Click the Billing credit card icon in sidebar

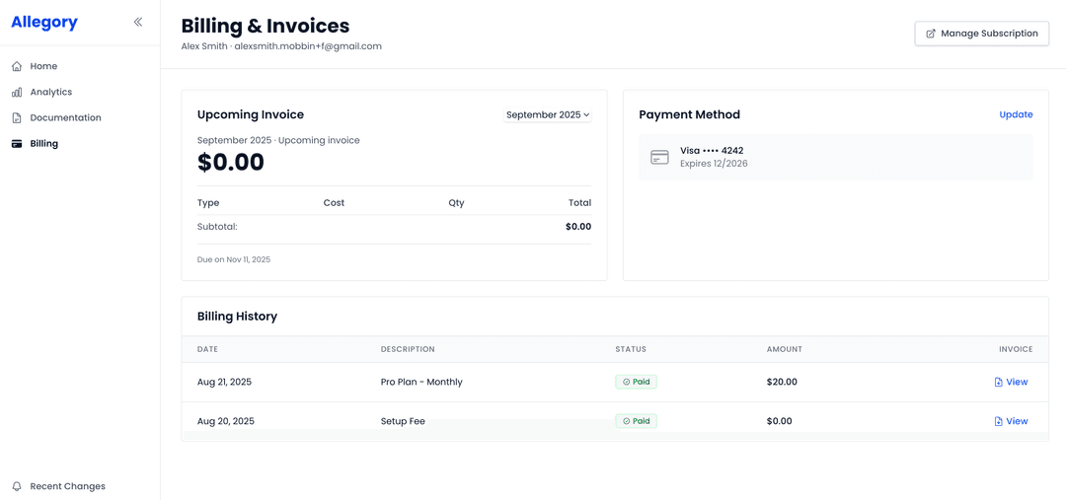coord(17,143)
